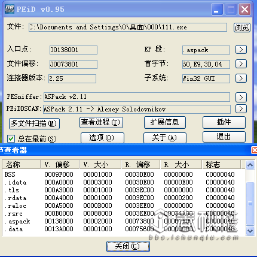257x257 pixels.
Task: Click V. 偏移 column header
Action: click(60, 165)
